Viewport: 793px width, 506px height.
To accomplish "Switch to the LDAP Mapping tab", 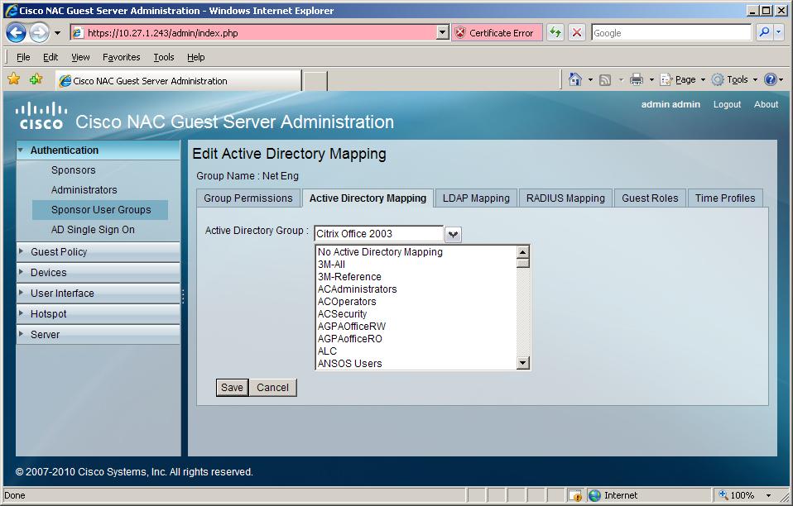I will click(477, 198).
